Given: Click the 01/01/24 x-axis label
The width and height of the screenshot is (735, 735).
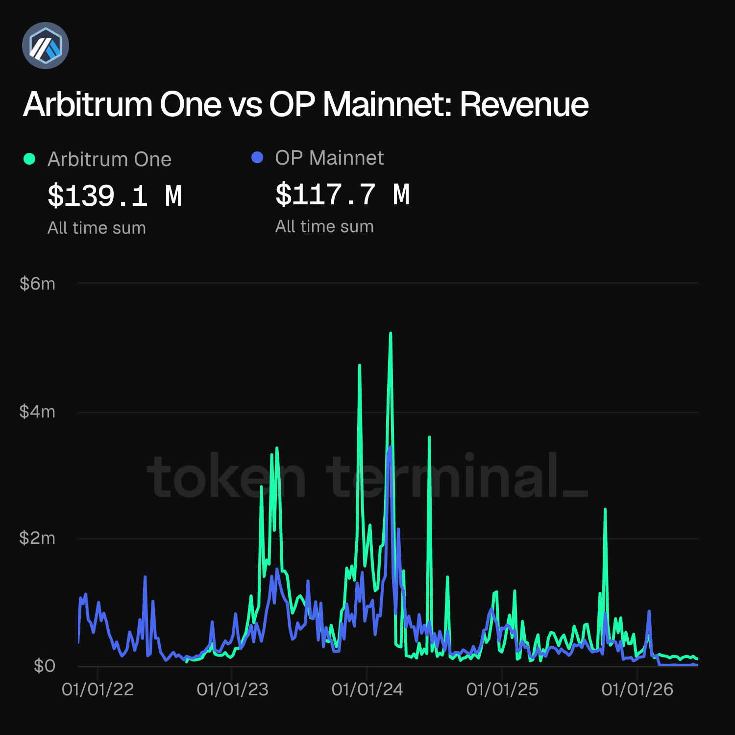Looking at the screenshot, I should [367, 689].
